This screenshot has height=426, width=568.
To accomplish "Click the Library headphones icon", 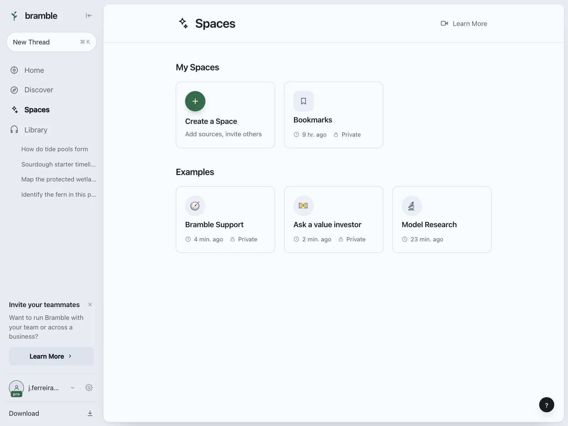I will click(x=14, y=130).
